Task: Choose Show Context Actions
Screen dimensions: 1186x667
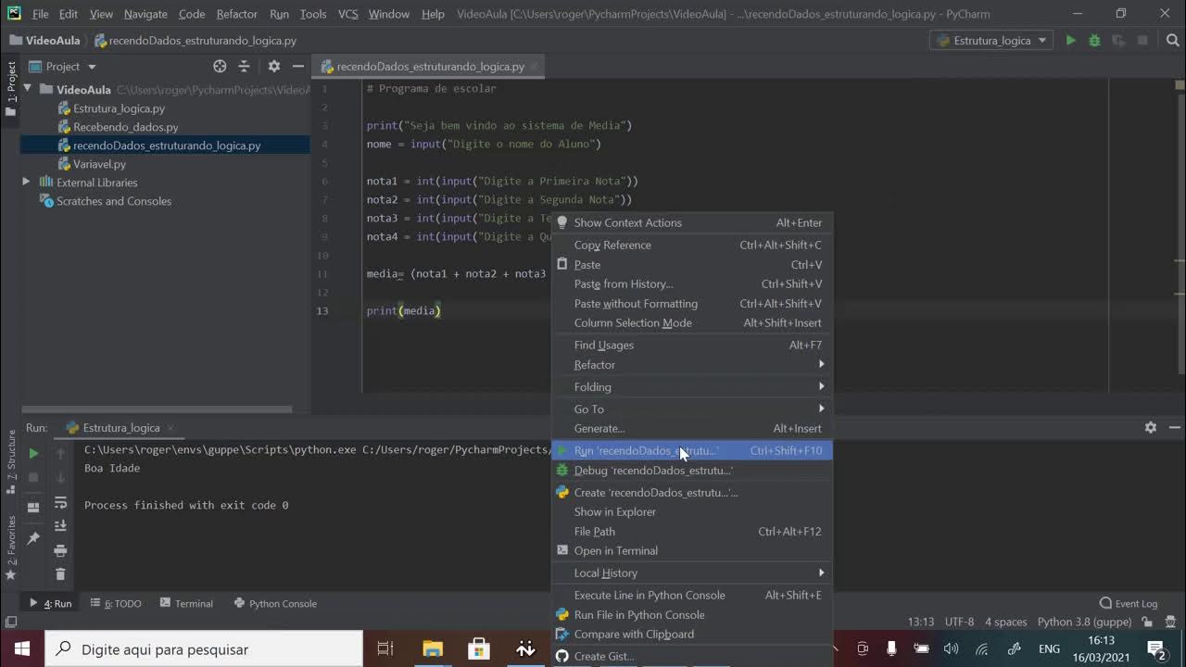Action: 692,223
